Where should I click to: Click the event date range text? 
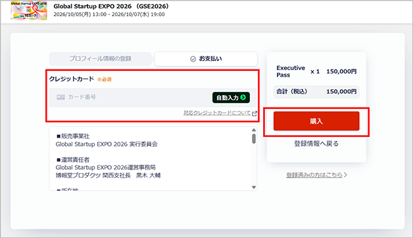109,14
